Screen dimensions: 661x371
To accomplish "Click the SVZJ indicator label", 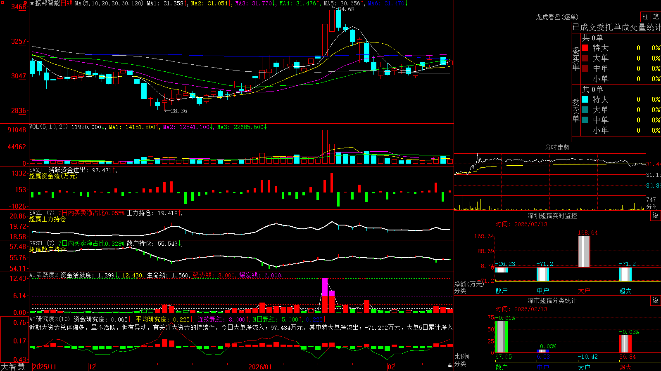I will 36,170.
